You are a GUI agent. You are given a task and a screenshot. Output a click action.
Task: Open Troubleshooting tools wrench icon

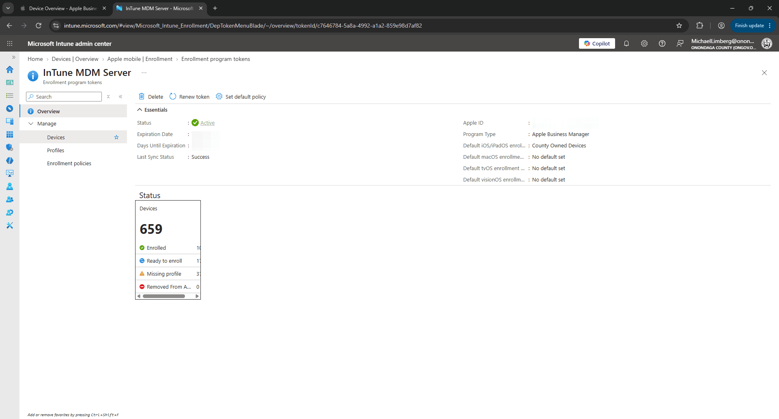click(10, 225)
